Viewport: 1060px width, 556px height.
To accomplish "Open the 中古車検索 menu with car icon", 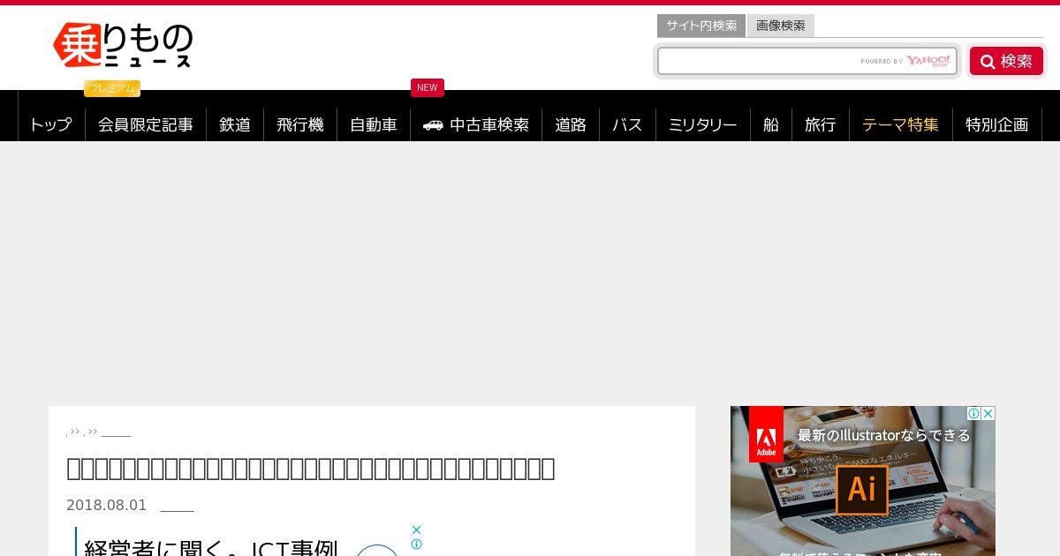I will click(476, 124).
